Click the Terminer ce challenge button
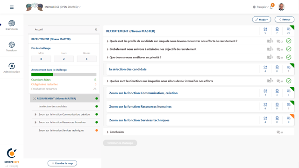This screenshot has height=168, width=299. pos(120,143)
